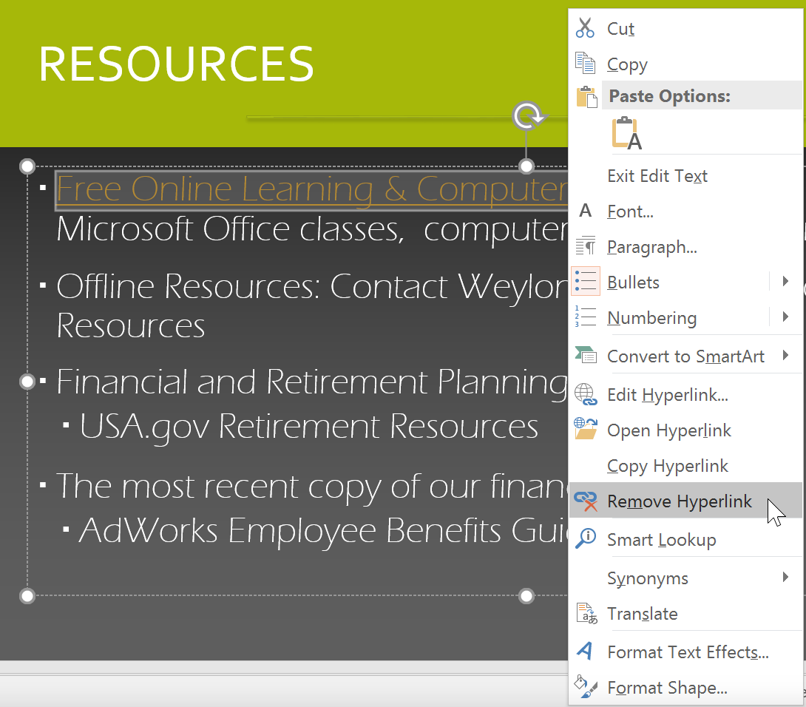The height and width of the screenshot is (707, 806).
Task: Click the Copy icon in context menu
Action: (x=585, y=64)
